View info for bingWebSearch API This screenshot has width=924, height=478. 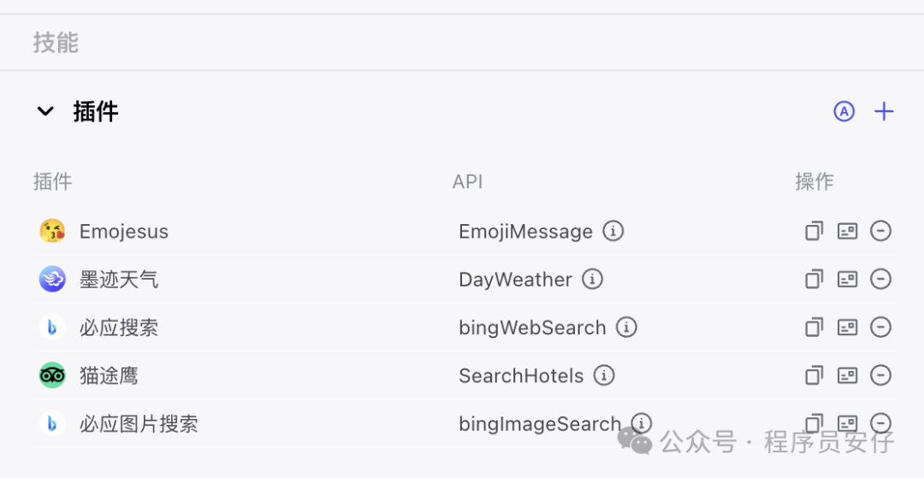626,327
